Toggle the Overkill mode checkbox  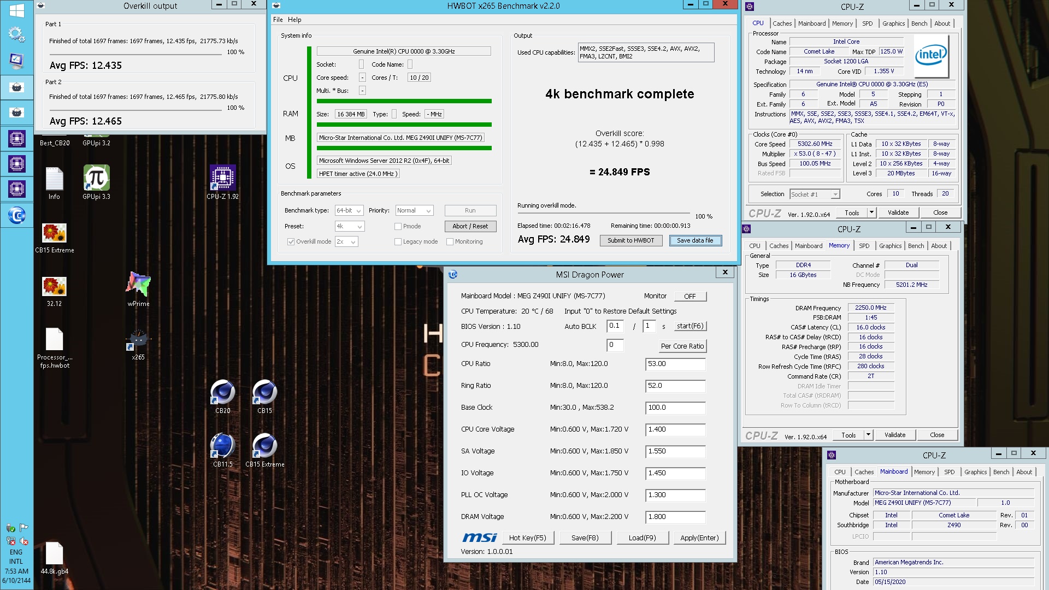pyautogui.click(x=291, y=241)
